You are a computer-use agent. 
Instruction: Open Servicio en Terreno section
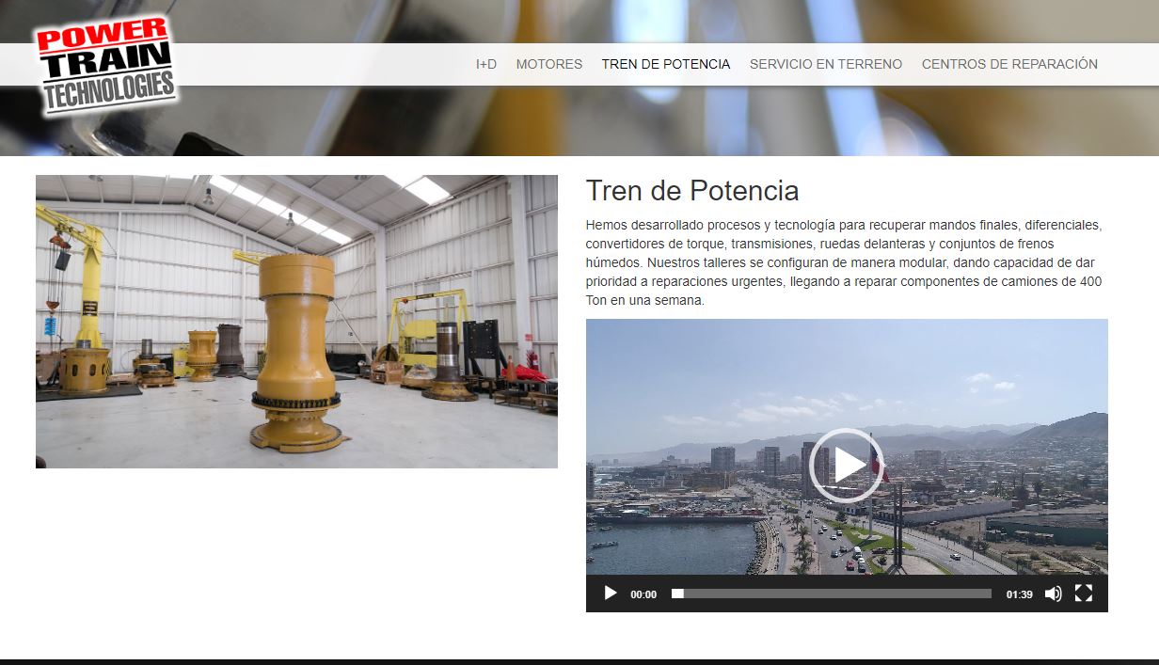pos(826,64)
